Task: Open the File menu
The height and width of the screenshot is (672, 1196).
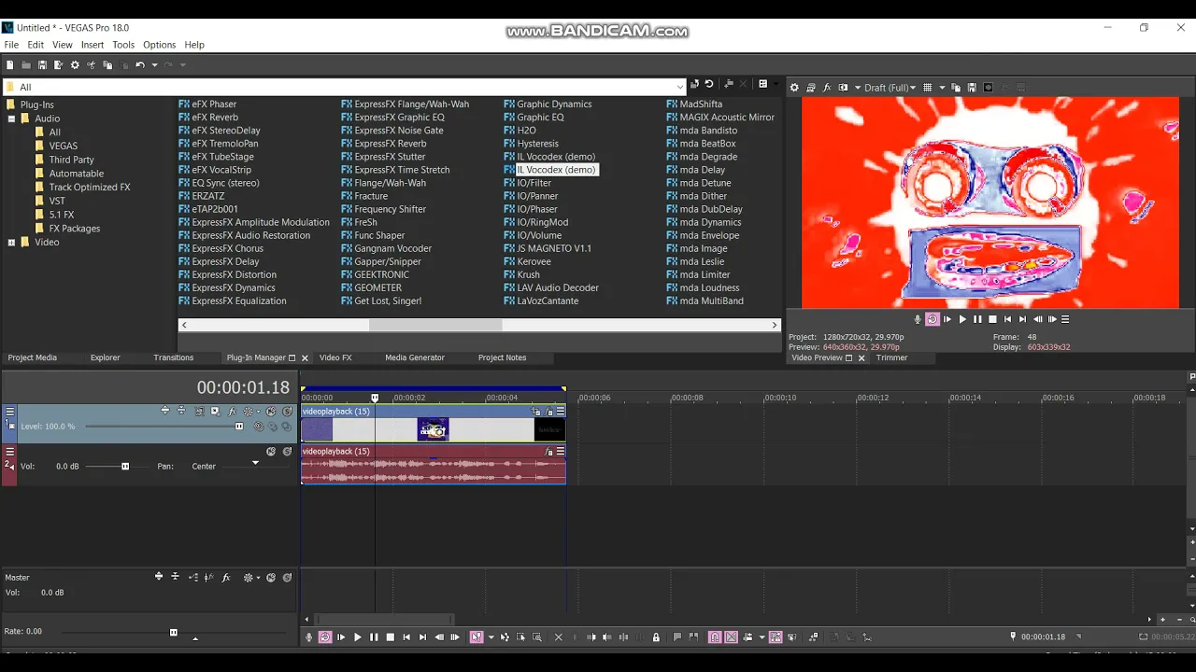Action: [11, 45]
